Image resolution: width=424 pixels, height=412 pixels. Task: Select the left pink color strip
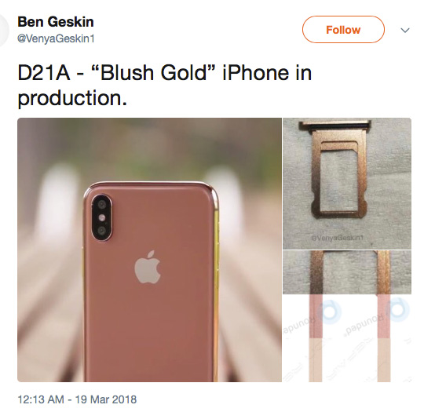(x=316, y=316)
